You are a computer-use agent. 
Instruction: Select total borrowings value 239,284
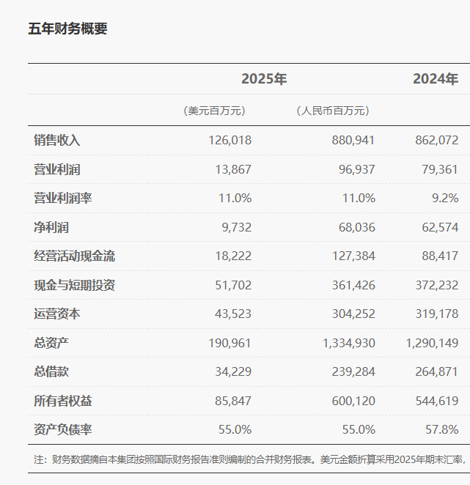[x=353, y=371]
